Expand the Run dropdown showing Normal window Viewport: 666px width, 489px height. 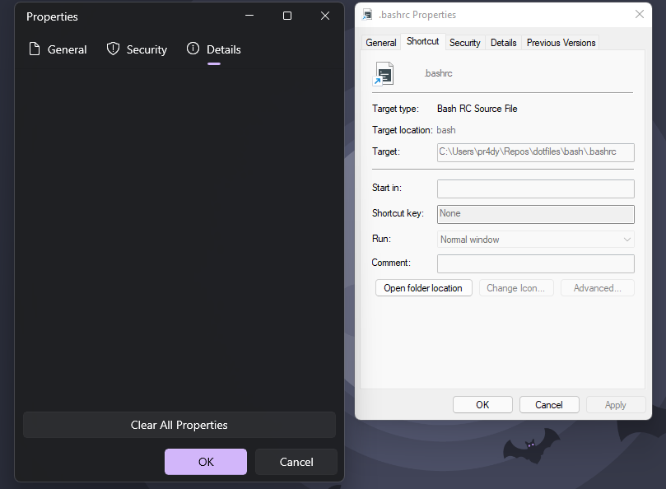(536, 240)
